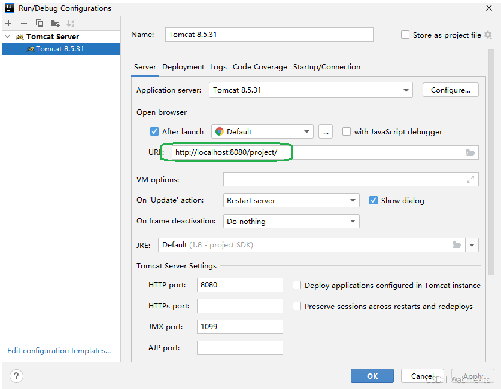Click the folder icon in the URL field
This screenshot has width=501, height=389.
(x=470, y=152)
